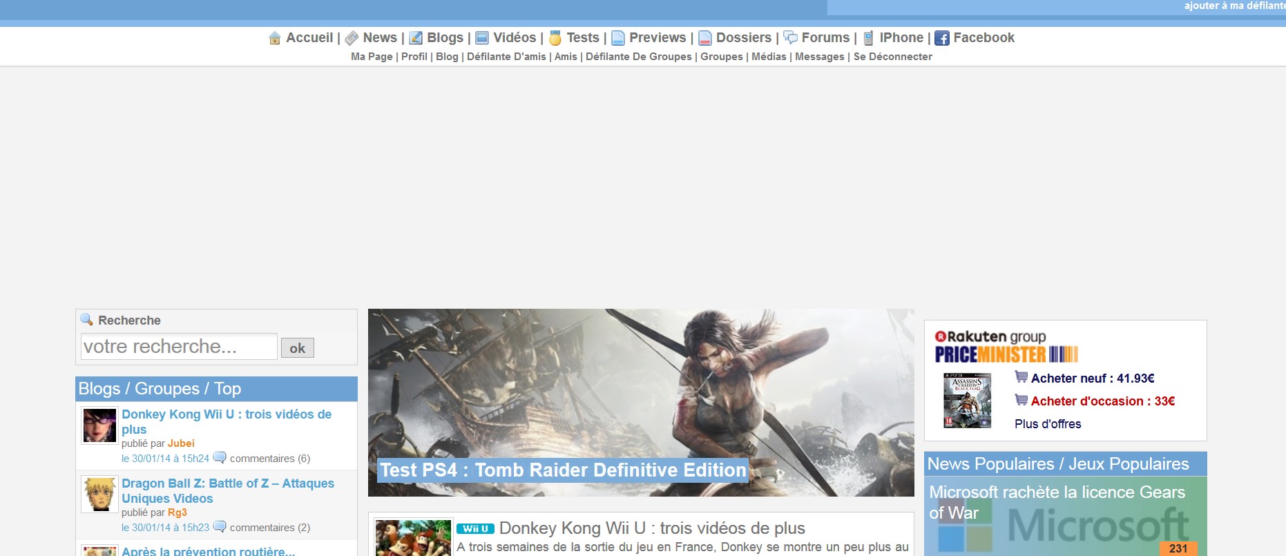This screenshot has width=1286, height=556.
Task: Click Se Déconnecter to log out
Action: pyautogui.click(x=892, y=57)
